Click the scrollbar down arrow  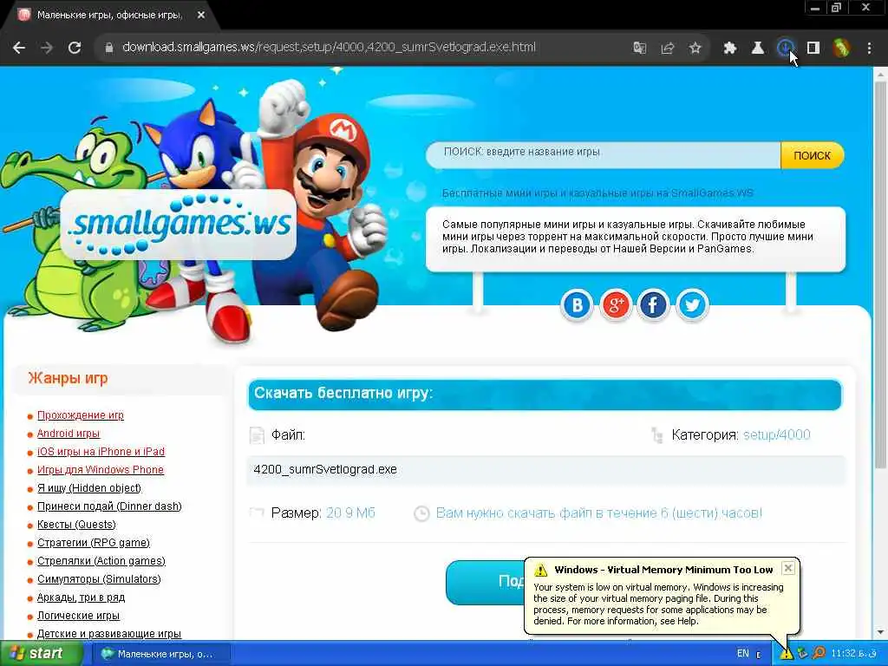point(880,632)
